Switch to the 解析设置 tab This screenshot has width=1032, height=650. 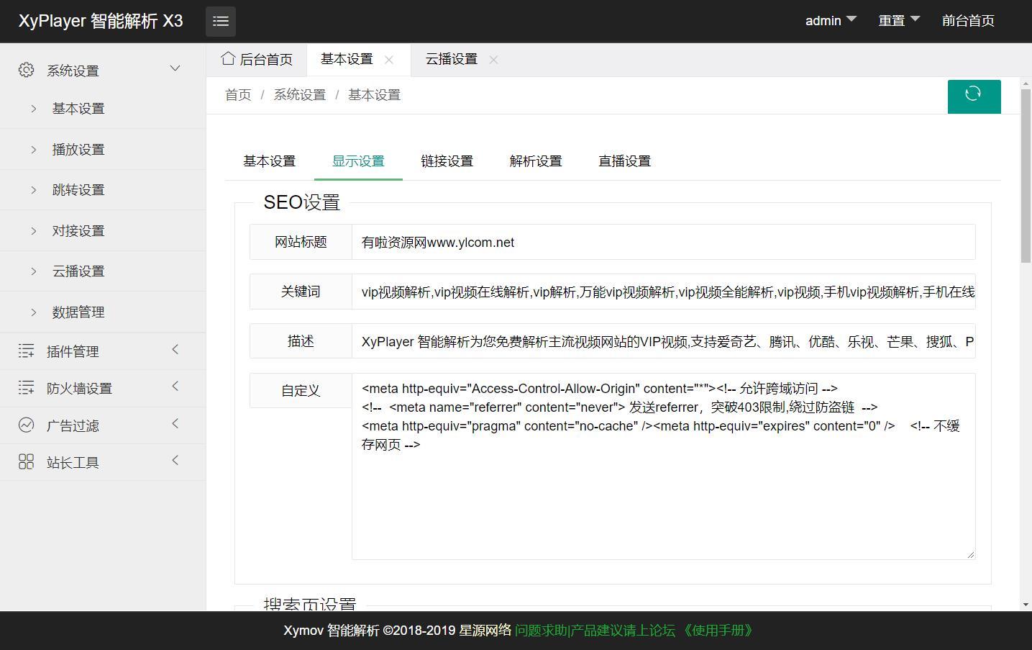click(x=535, y=161)
